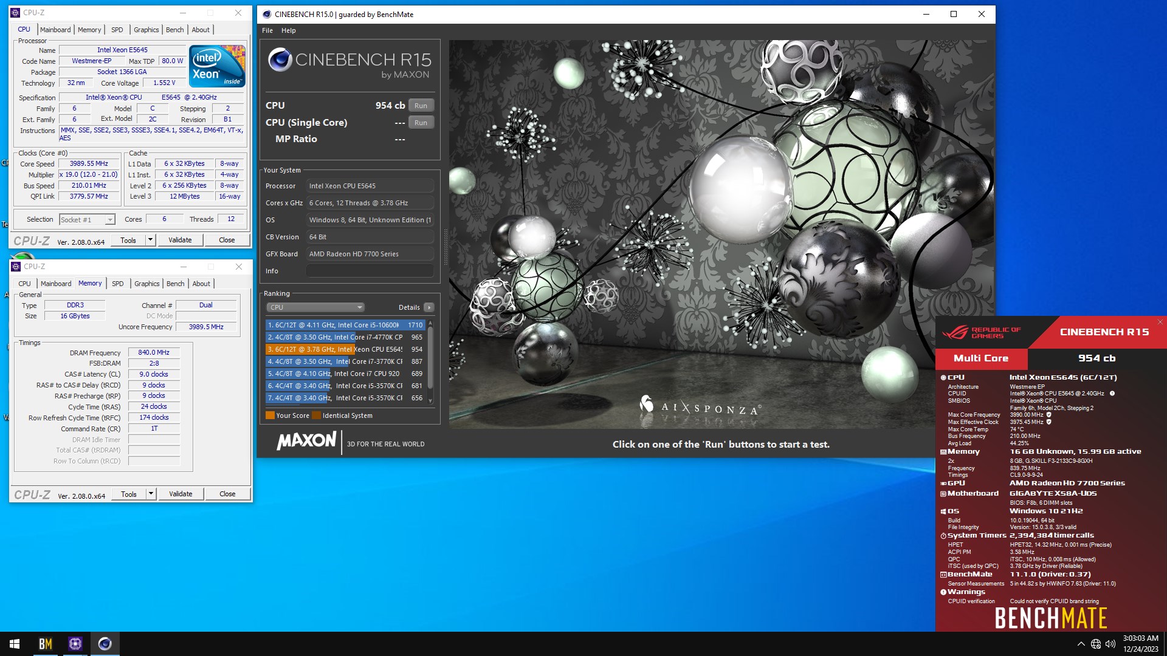Click the System Timers stopwatch icon
Screen dimensions: 1167x656
tap(943, 536)
